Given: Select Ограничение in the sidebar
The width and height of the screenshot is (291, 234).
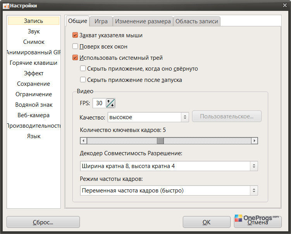Looking at the screenshot, I should point(34,94).
